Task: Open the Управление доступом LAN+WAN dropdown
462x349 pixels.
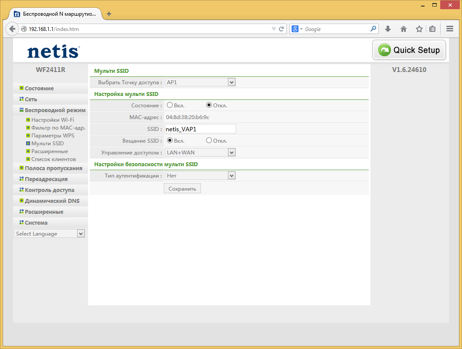Action: point(200,153)
